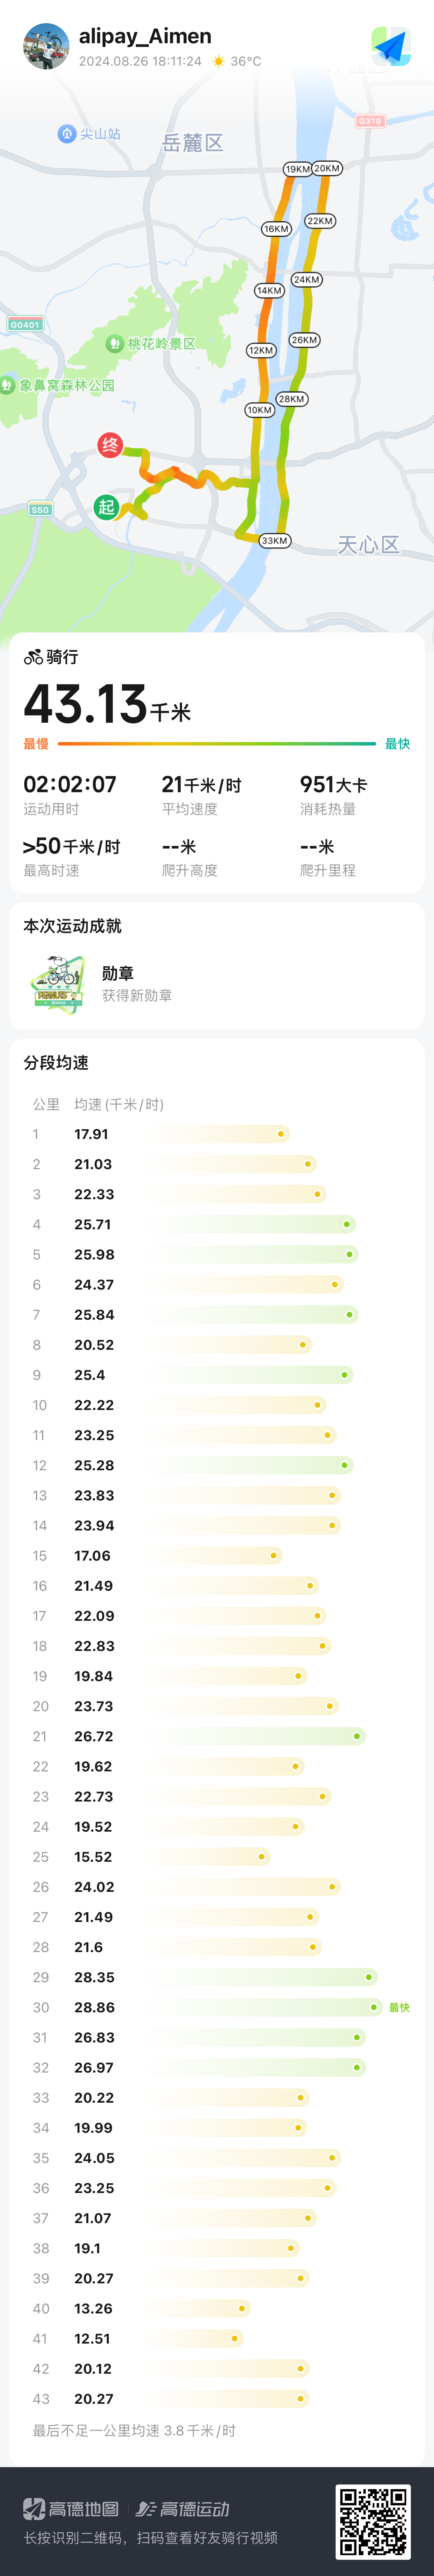Tap the cycling bike icon beside 骑行
434x2576 pixels.
(33, 657)
